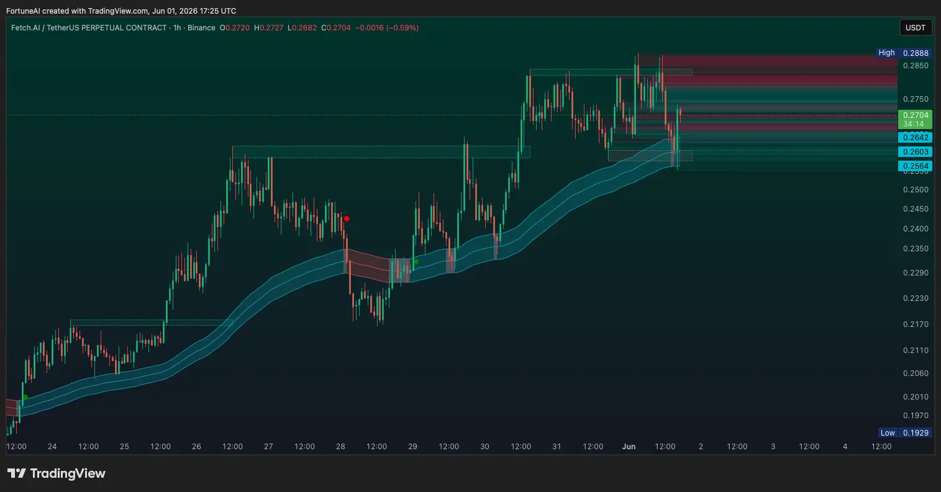Click the red signal dot on the chart
941x492 pixels.
click(x=347, y=218)
